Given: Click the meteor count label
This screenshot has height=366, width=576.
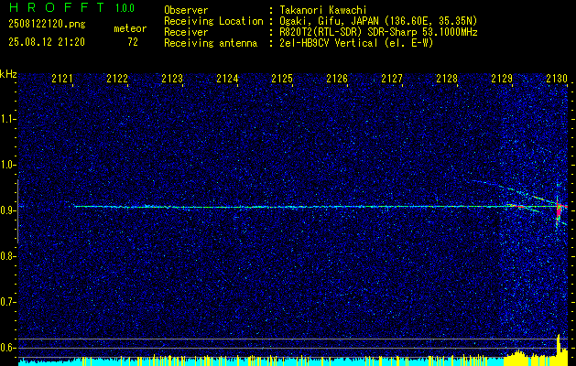Looking at the screenshot, I should point(130,28).
